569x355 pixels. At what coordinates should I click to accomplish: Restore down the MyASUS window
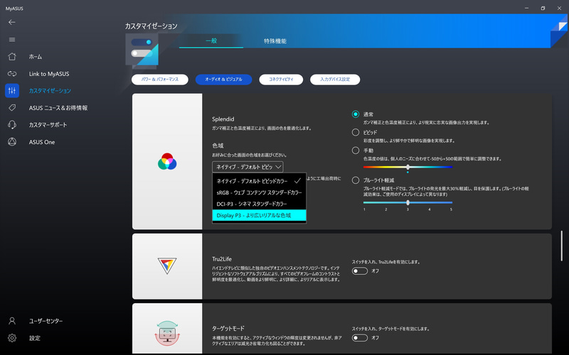543,8
